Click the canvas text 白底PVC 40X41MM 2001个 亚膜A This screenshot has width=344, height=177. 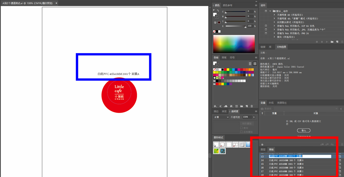[118, 74]
